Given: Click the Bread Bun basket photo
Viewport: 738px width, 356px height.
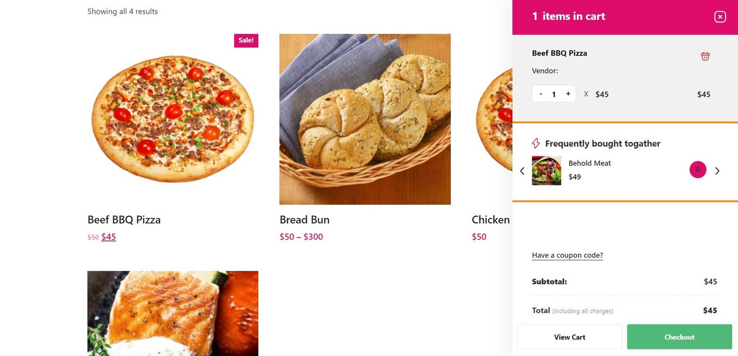Looking at the screenshot, I should (365, 119).
